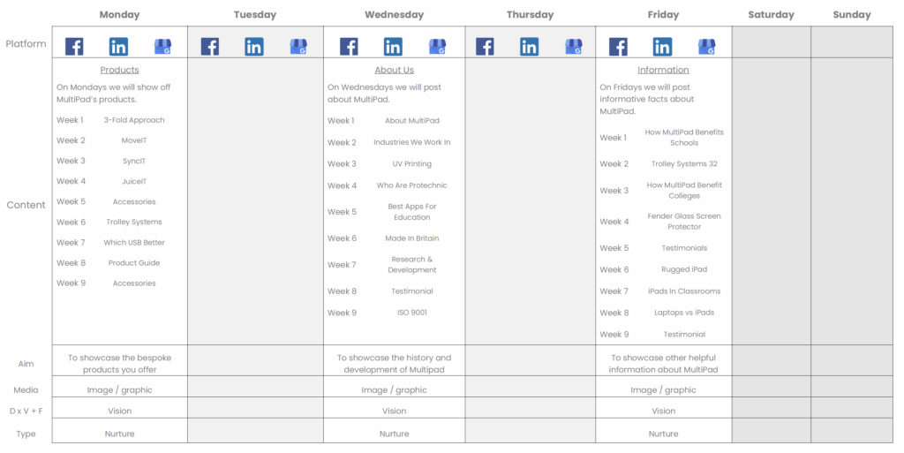Select Monday's Week 3 SyncIT entry

(133, 162)
